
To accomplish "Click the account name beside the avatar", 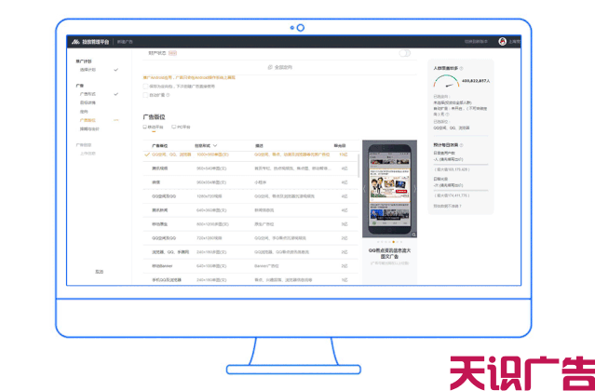I will pyautogui.click(x=515, y=42).
